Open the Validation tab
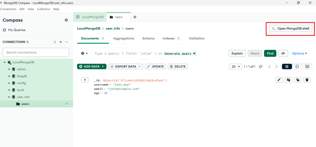The height and width of the screenshot is (147, 316). point(197,38)
